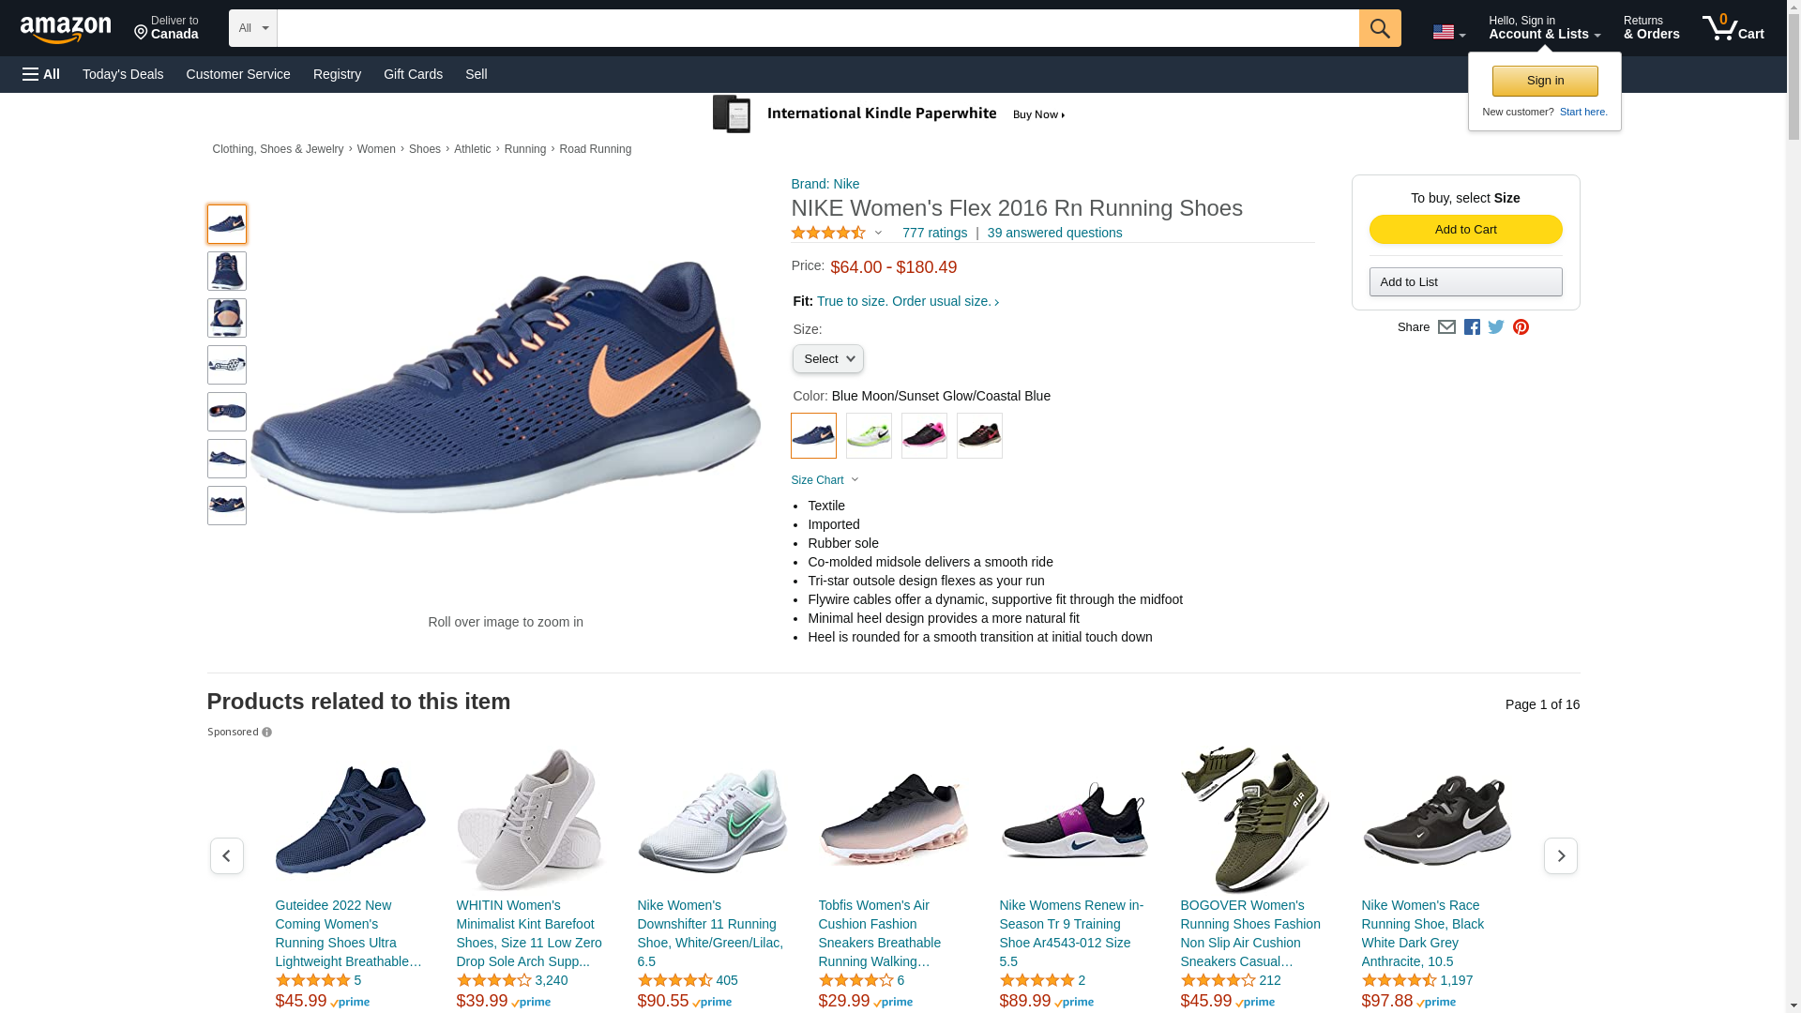Select the white and green shoe color swatch
1801x1013 pixels.
(x=869, y=436)
